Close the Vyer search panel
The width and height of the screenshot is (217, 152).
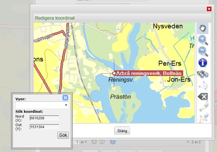coord(65,98)
